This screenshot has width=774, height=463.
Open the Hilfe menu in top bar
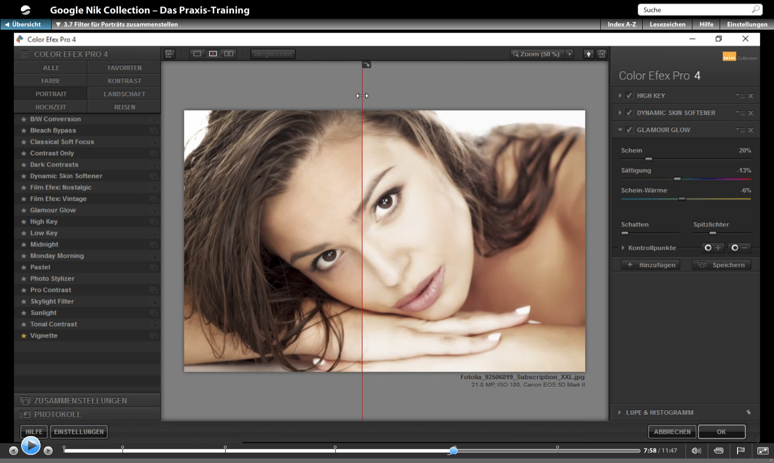(x=706, y=24)
